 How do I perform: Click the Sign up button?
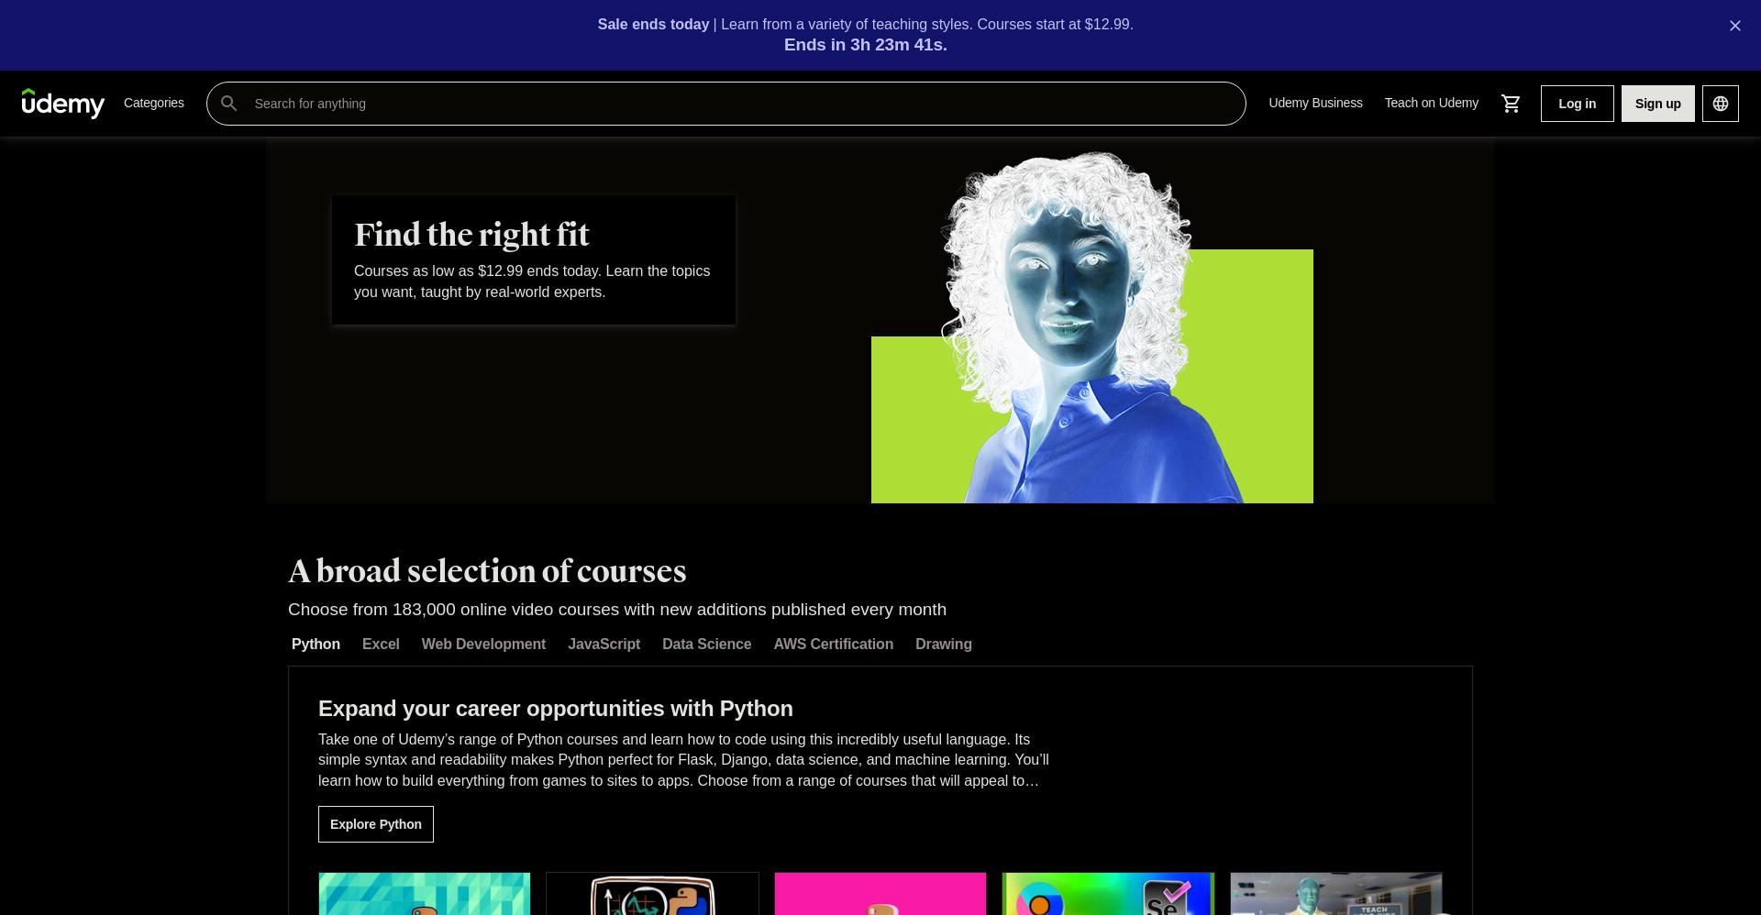[1657, 104]
